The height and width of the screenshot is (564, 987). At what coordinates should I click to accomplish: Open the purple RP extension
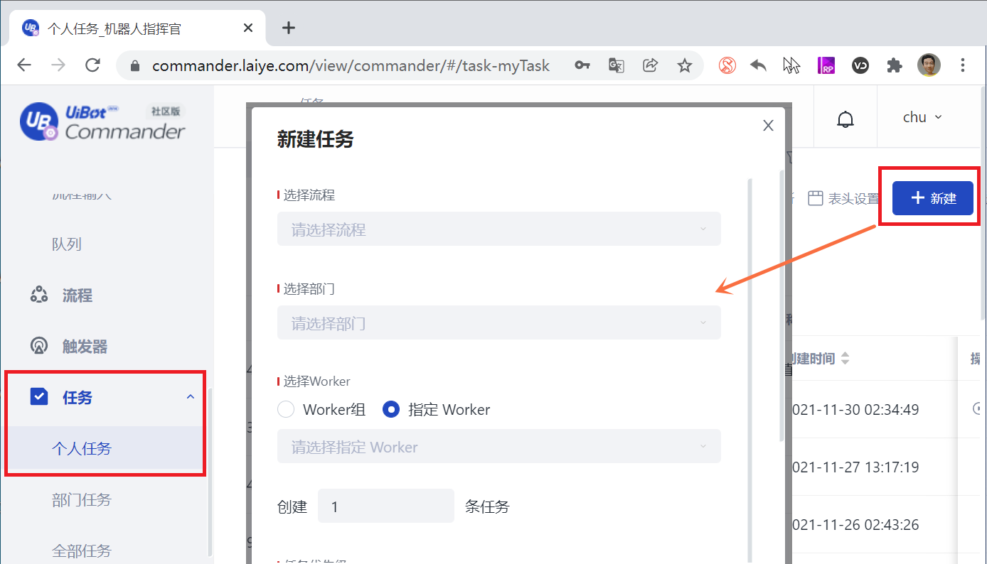click(x=826, y=65)
